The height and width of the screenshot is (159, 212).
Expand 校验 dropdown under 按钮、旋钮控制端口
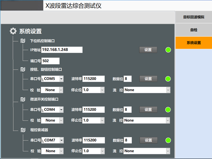(61, 90)
